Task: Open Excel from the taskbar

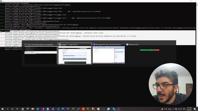Action: coord(73,109)
